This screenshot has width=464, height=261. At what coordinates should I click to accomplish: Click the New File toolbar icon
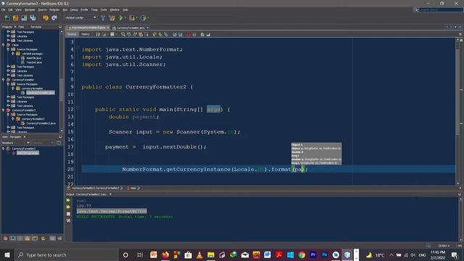point(7,18)
